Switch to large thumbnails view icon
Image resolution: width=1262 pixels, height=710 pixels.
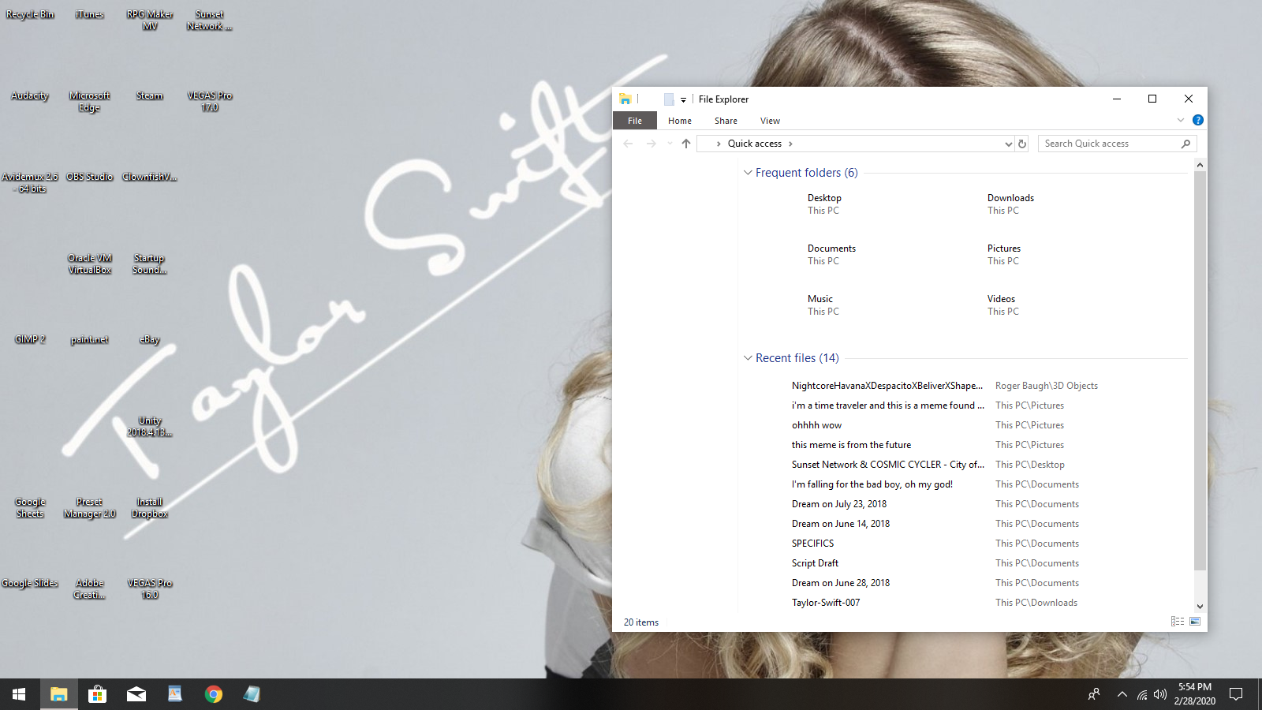click(x=1195, y=622)
